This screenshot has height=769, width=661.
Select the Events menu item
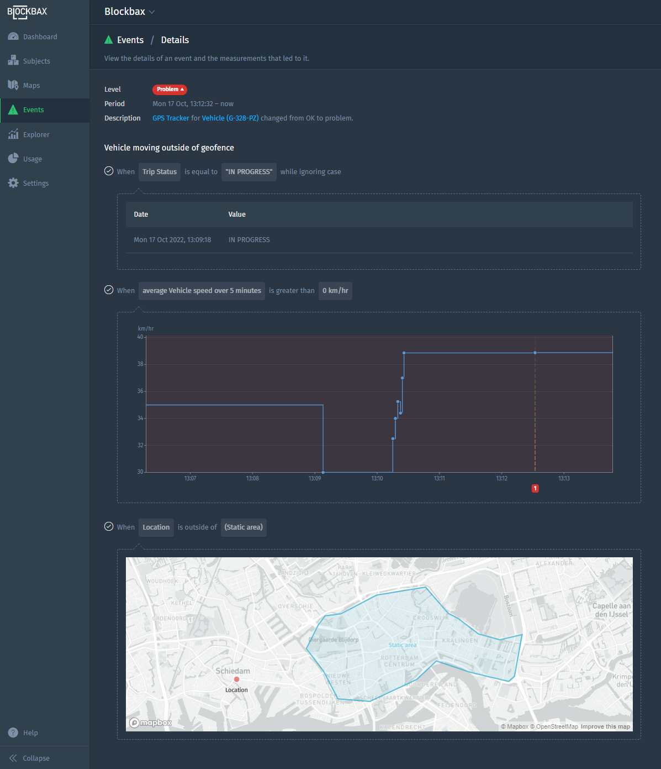33,110
